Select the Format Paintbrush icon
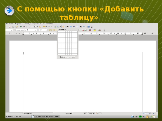Screen dimensions: 162x121 tap(40, 27)
